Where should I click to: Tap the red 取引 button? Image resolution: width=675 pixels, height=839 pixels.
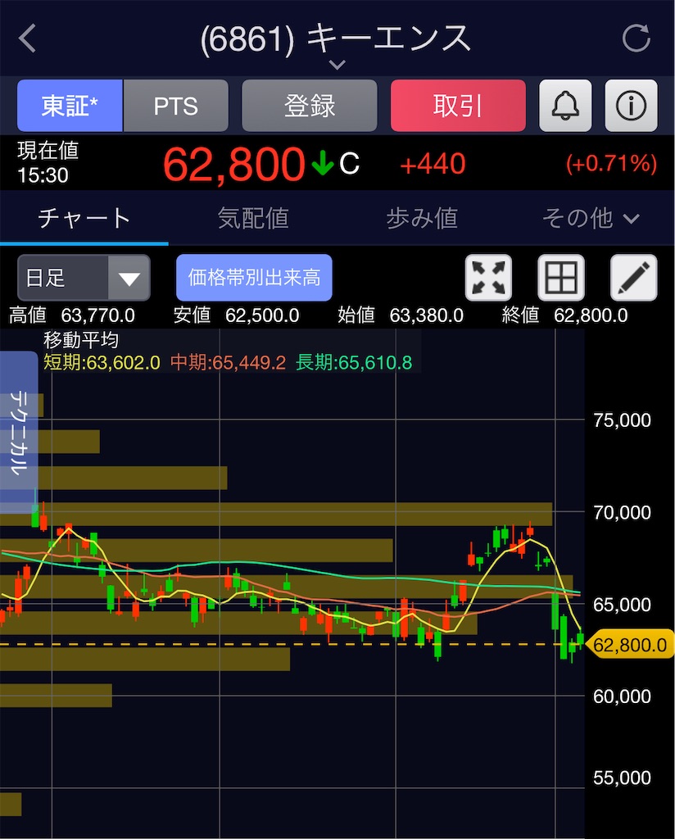pyautogui.click(x=459, y=106)
